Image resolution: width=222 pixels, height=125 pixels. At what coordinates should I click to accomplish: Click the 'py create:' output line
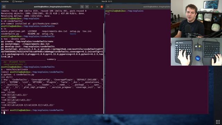[27, 41]
